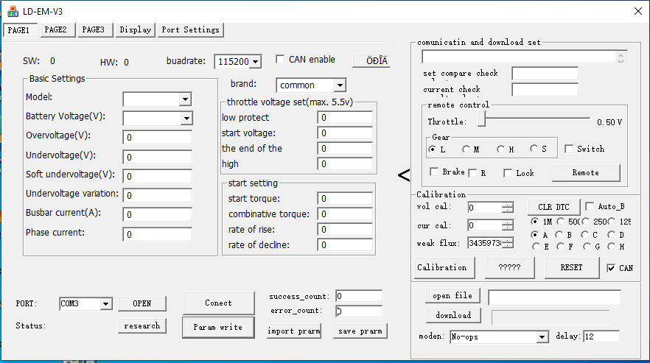650x363 pixels.
Task: Open the Port Settings tab
Action: [x=190, y=29]
